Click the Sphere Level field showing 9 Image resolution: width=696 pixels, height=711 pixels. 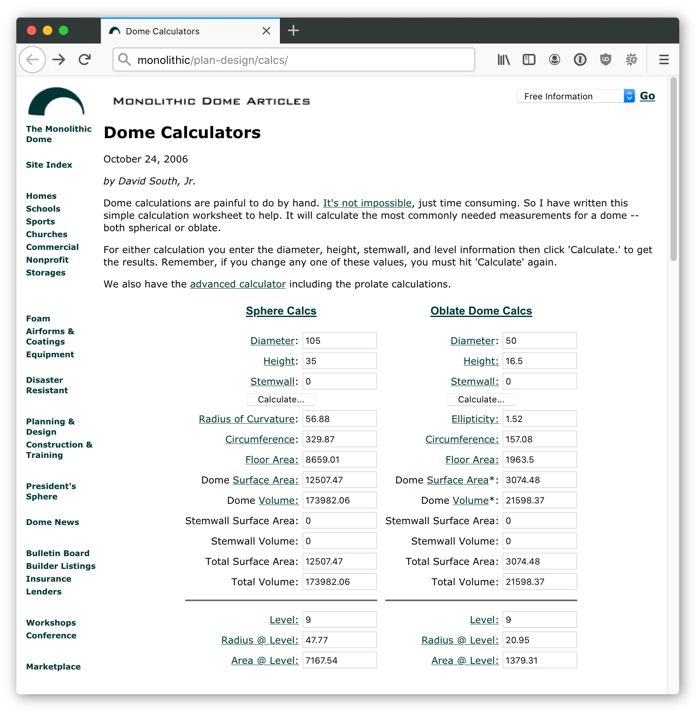pyautogui.click(x=339, y=620)
